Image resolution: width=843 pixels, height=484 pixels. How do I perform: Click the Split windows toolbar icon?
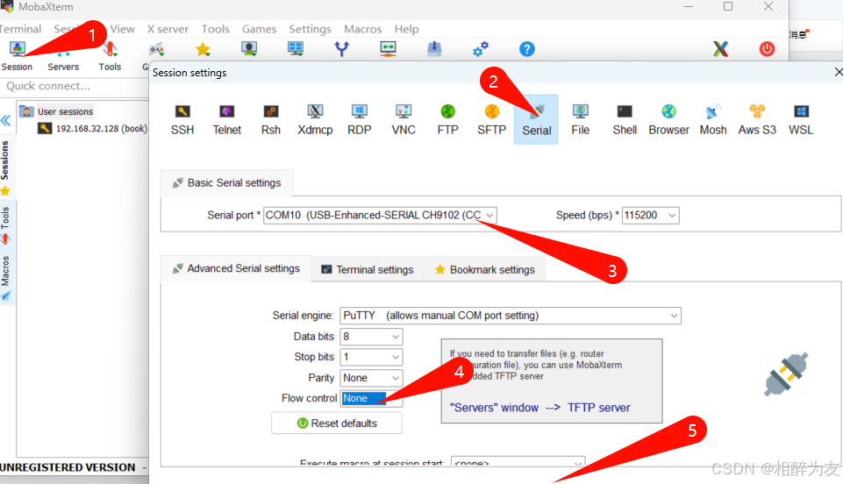point(295,49)
